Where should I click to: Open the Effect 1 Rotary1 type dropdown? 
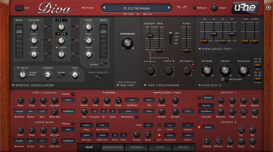click(x=208, y=97)
